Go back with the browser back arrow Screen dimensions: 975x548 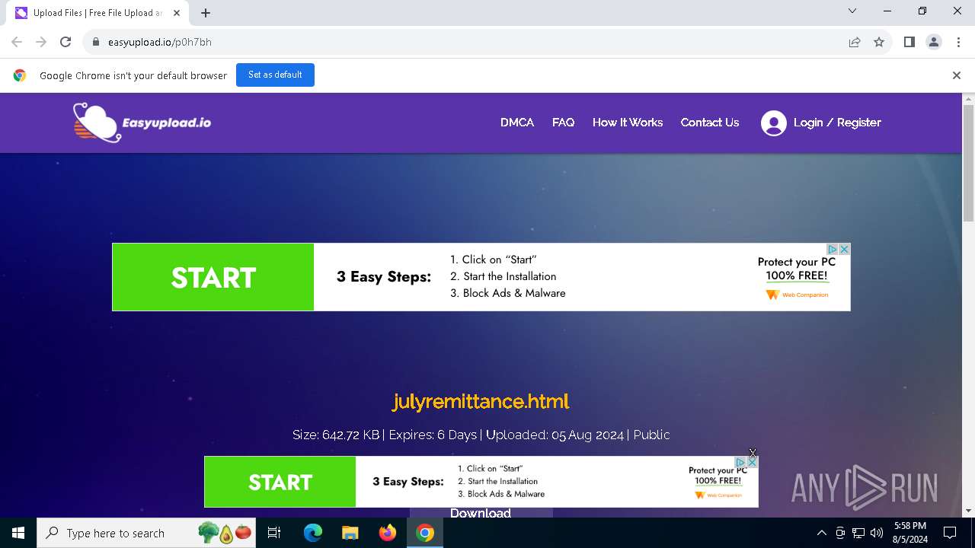pyautogui.click(x=17, y=43)
